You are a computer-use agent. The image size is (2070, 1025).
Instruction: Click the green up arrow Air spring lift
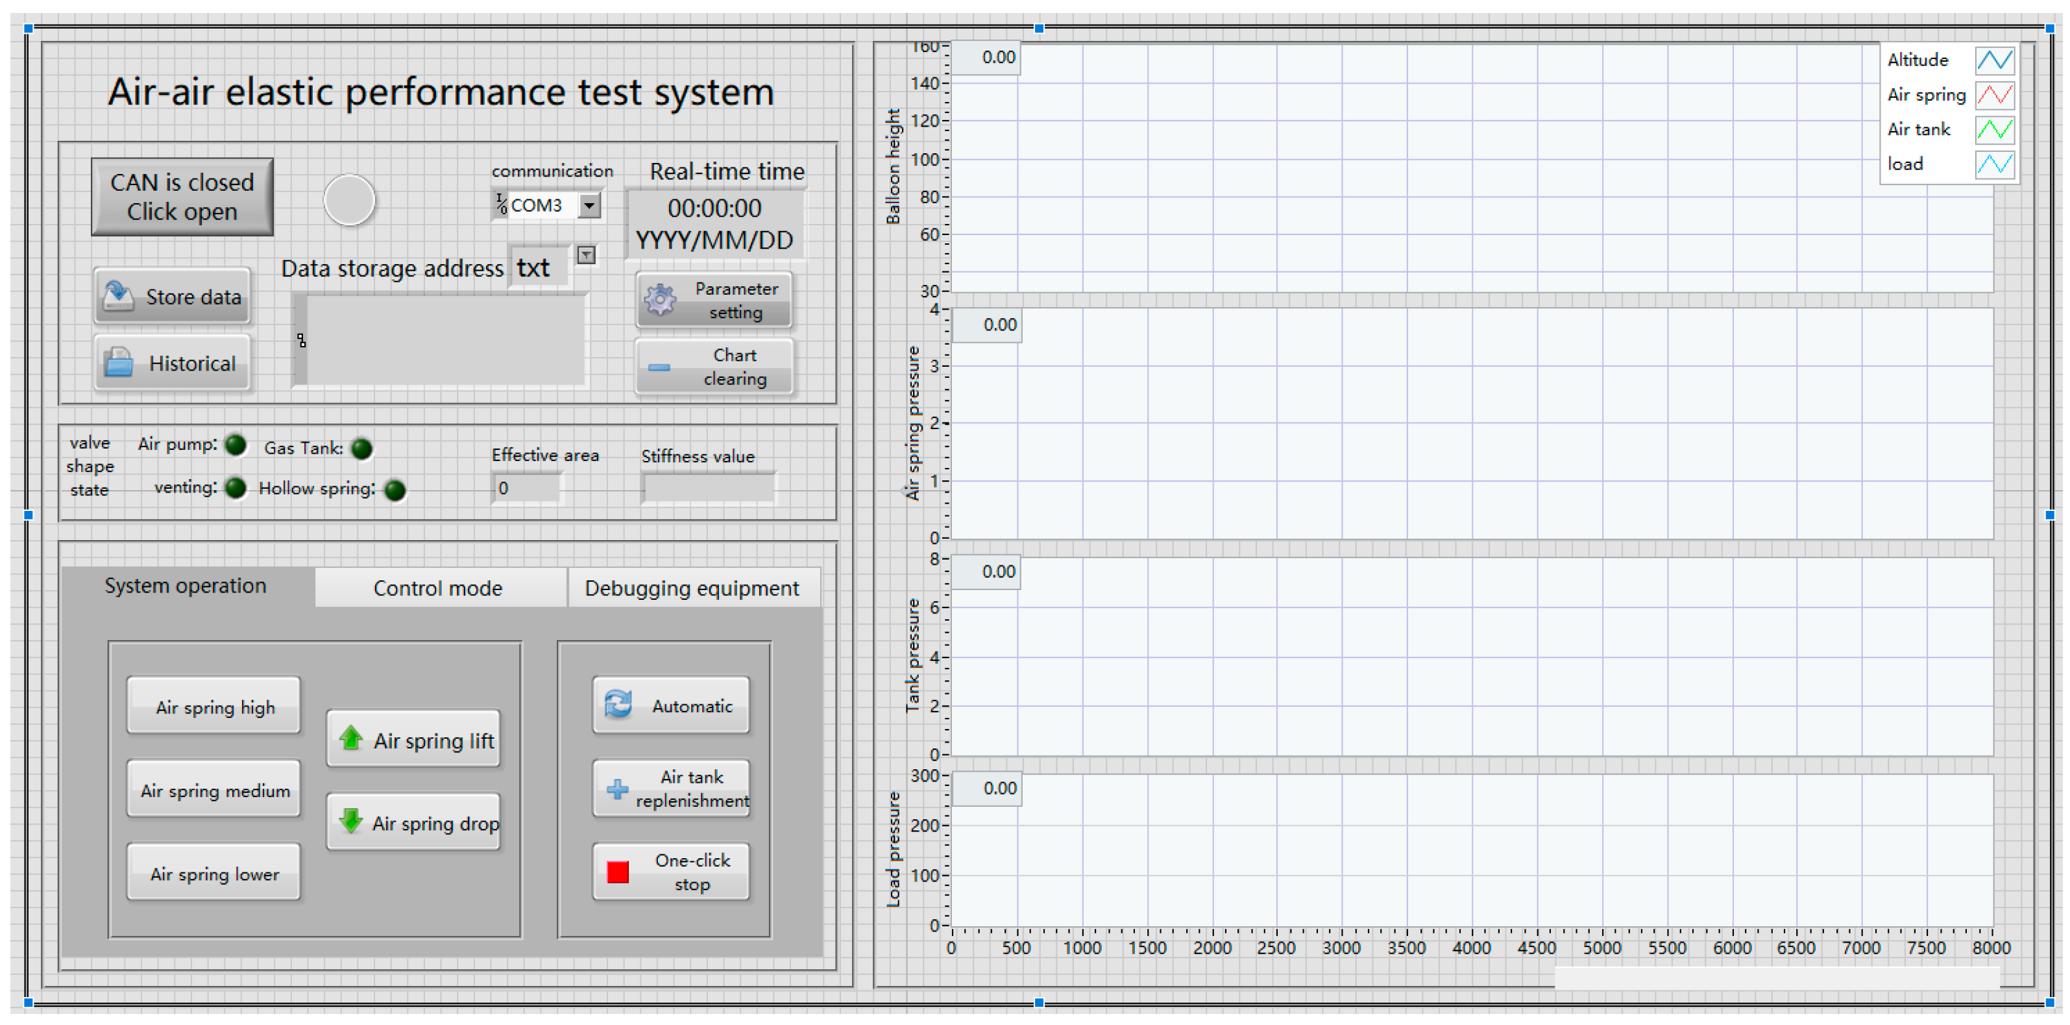point(350,738)
